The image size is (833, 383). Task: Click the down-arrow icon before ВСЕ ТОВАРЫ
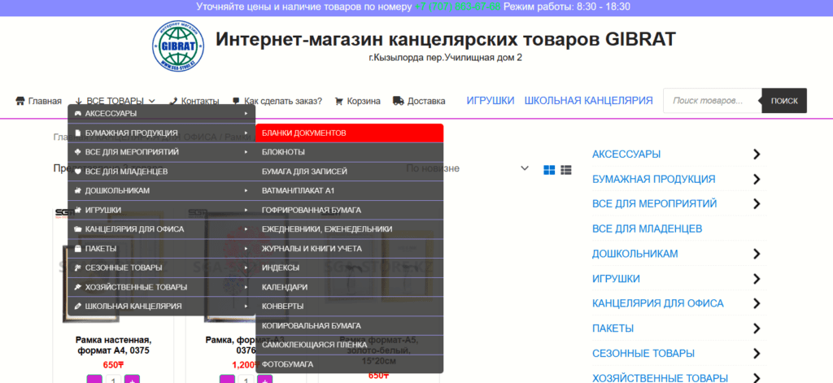click(79, 101)
